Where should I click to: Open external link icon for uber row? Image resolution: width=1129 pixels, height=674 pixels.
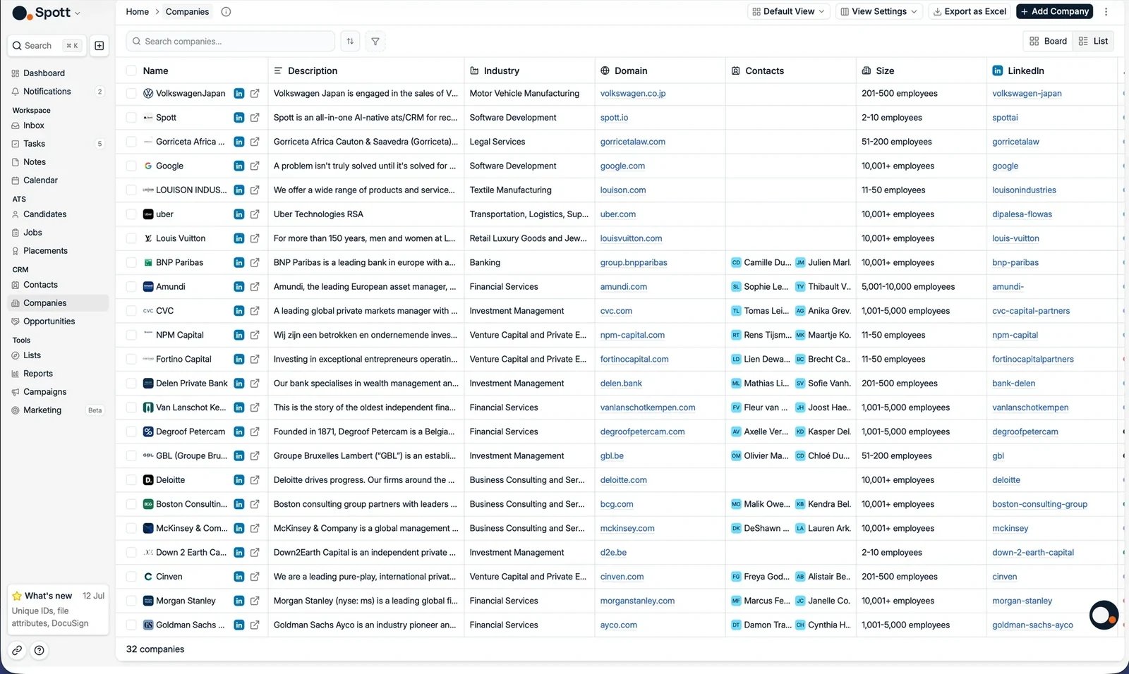255,214
